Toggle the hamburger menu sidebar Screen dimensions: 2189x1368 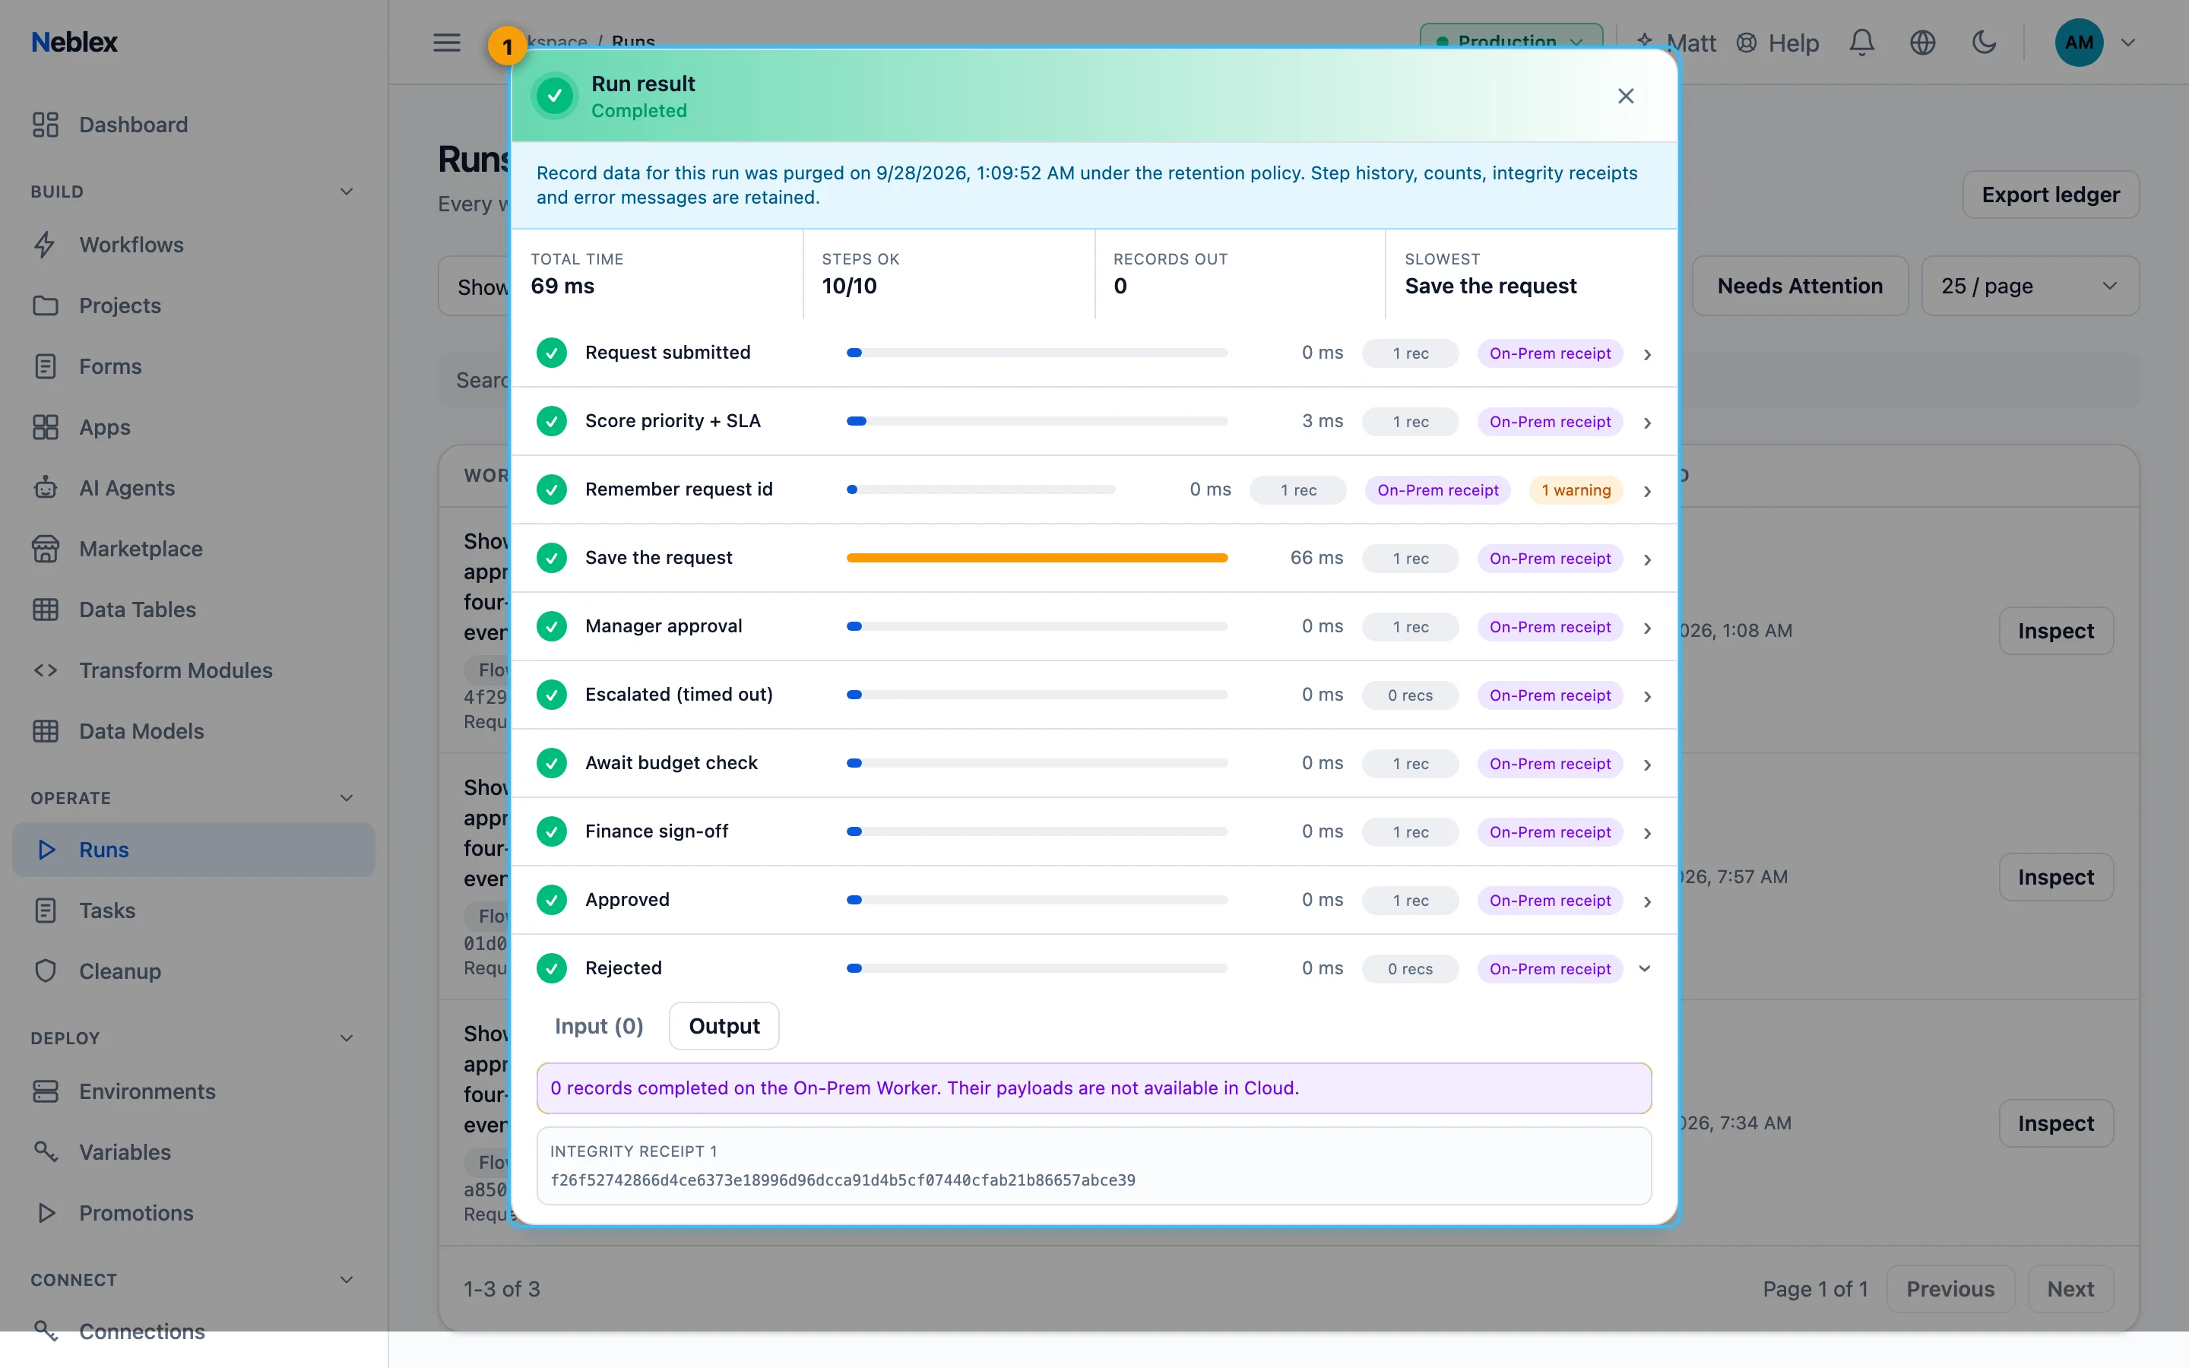point(447,43)
